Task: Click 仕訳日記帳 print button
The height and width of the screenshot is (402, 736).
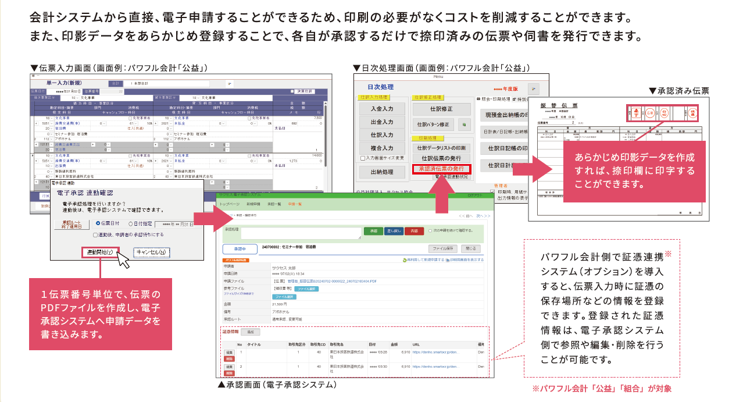Action: (505, 148)
